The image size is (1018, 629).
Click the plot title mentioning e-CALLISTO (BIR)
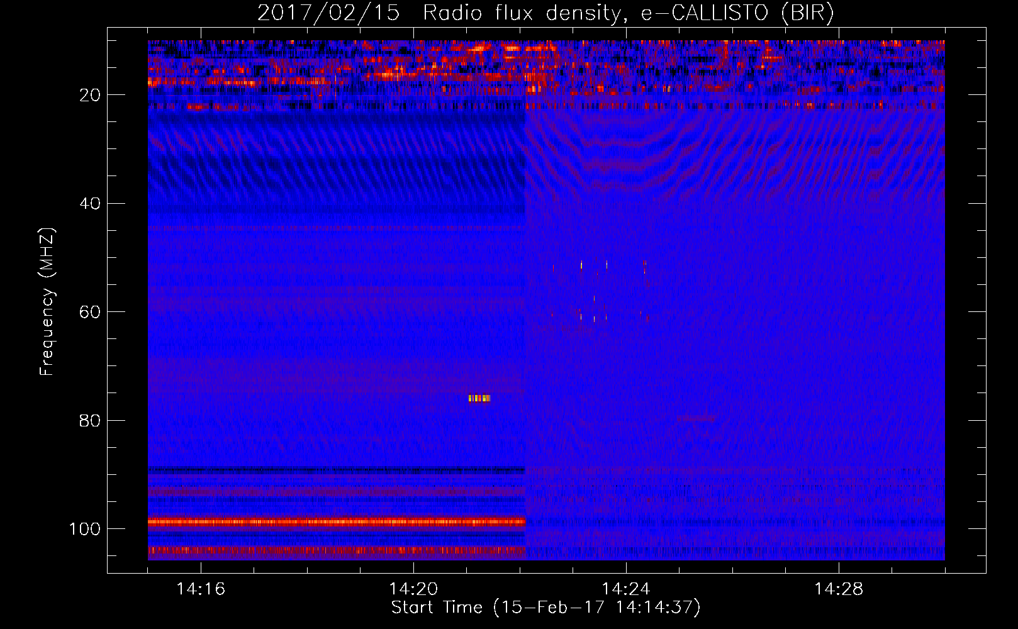(x=545, y=13)
